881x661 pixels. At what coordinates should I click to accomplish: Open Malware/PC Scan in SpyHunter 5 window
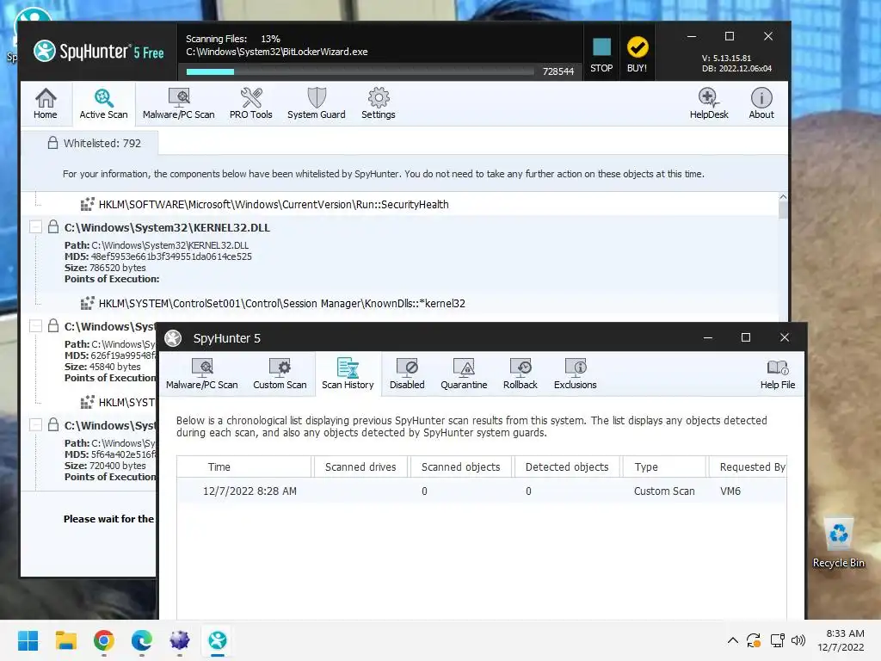[201, 374]
